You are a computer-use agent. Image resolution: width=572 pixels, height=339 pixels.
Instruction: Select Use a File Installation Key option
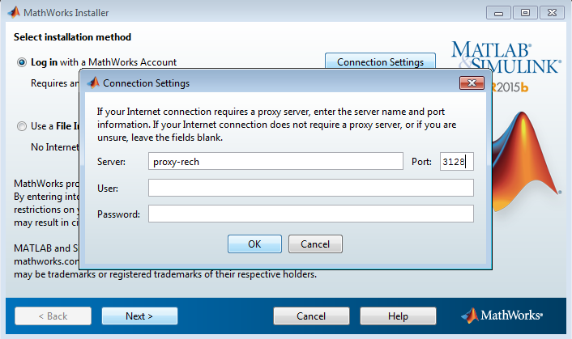(22, 126)
